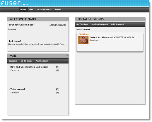152x122 pixels.
Task: Go To Inbox in the Mail panel
Action: 26,61
